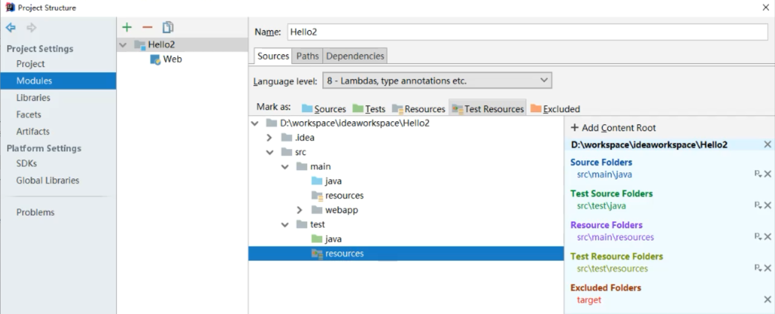Select the java folder under main
This screenshot has width=775, height=314.
pyautogui.click(x=334, y=181)
